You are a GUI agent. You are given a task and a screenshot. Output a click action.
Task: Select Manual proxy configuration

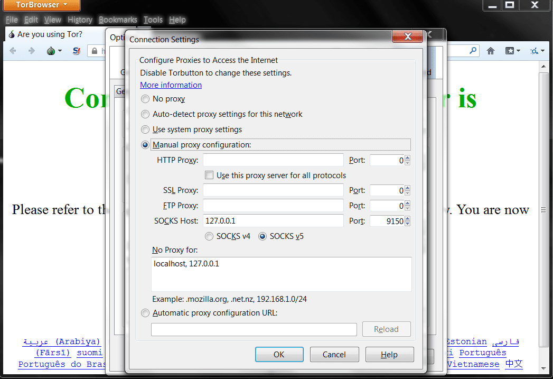coord(145,145)
